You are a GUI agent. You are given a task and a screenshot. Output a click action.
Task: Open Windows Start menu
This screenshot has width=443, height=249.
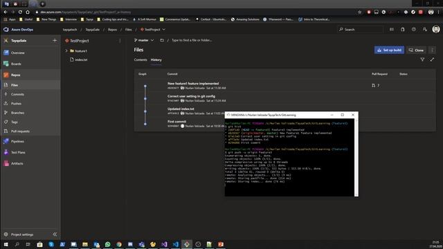click(6, 244)
